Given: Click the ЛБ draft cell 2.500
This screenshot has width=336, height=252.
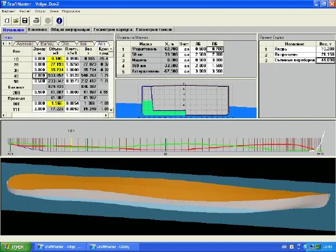Looking at the screenshot, I should 198,55.
